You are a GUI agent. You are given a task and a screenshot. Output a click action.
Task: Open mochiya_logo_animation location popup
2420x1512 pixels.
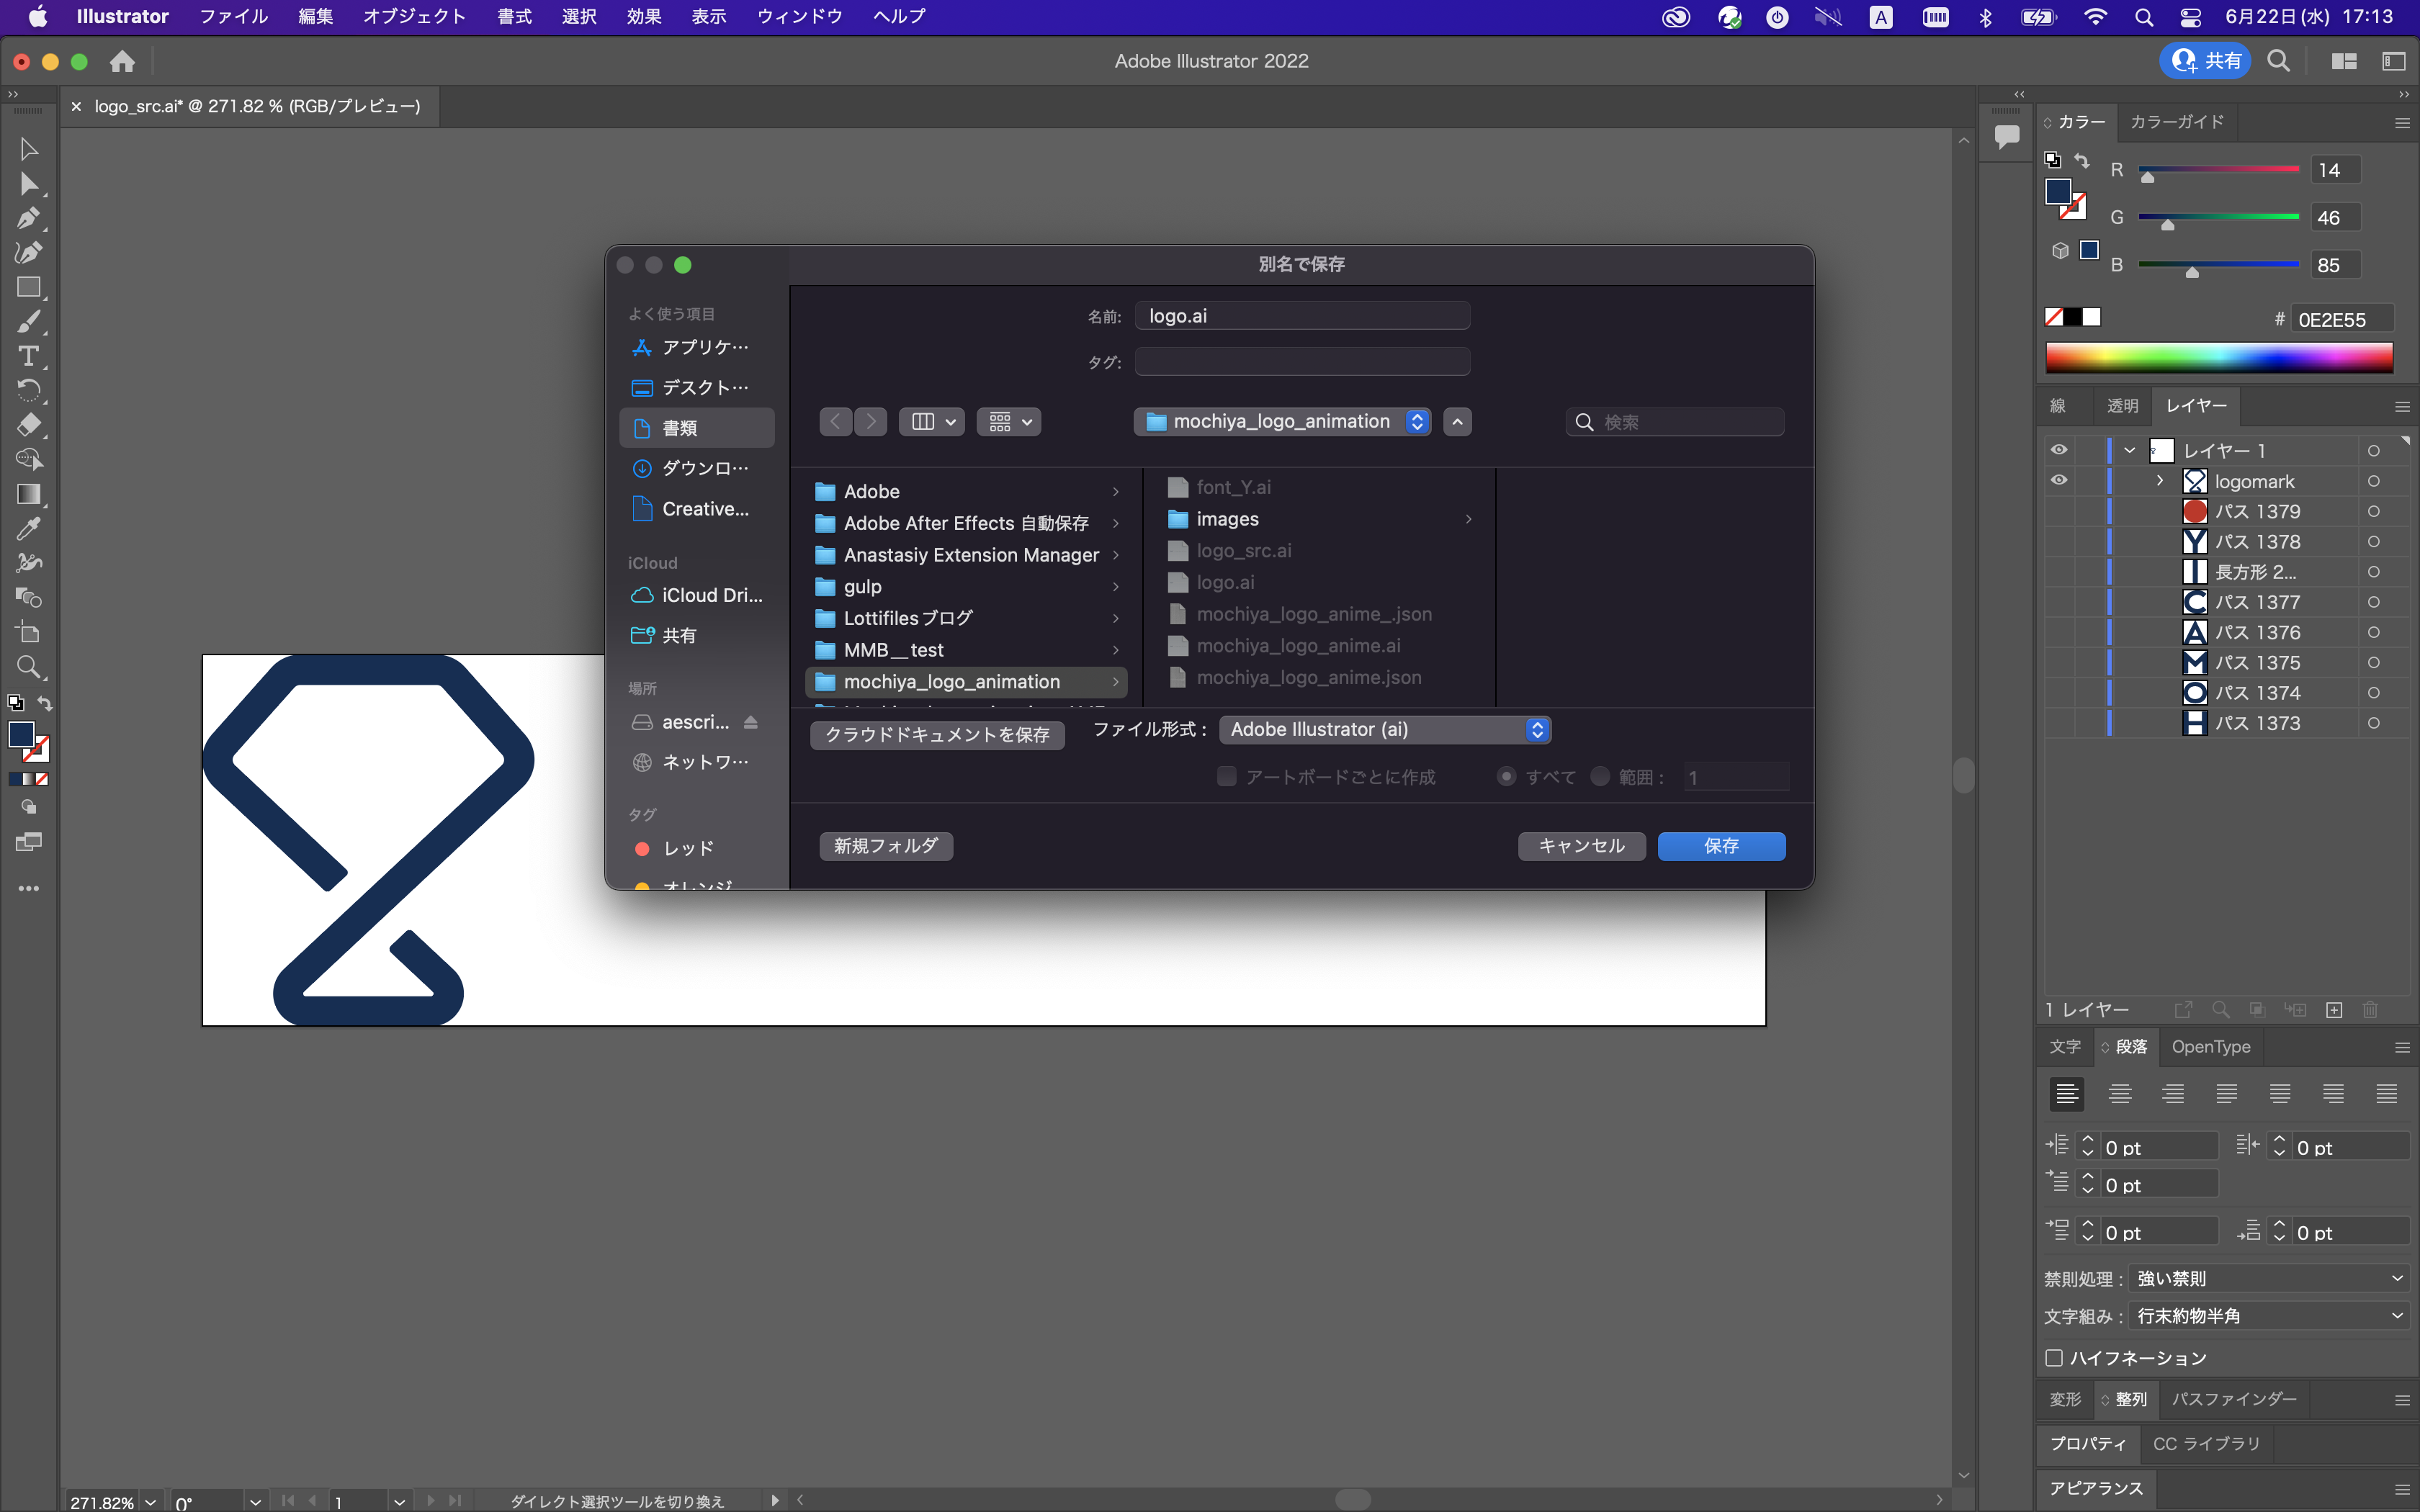[1282, 422]
